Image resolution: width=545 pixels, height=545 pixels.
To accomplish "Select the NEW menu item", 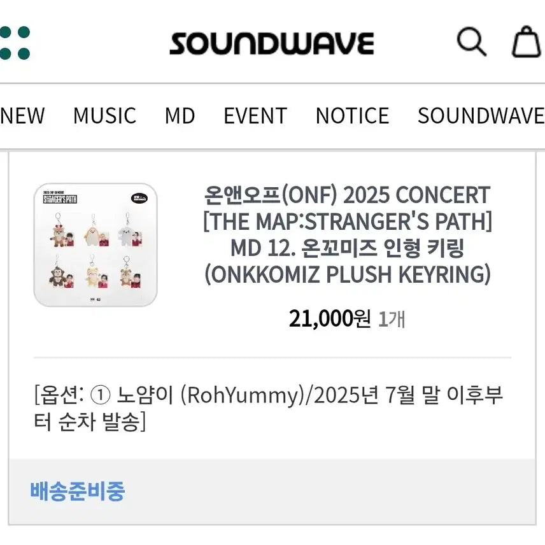I will click(x=22, y=116).
